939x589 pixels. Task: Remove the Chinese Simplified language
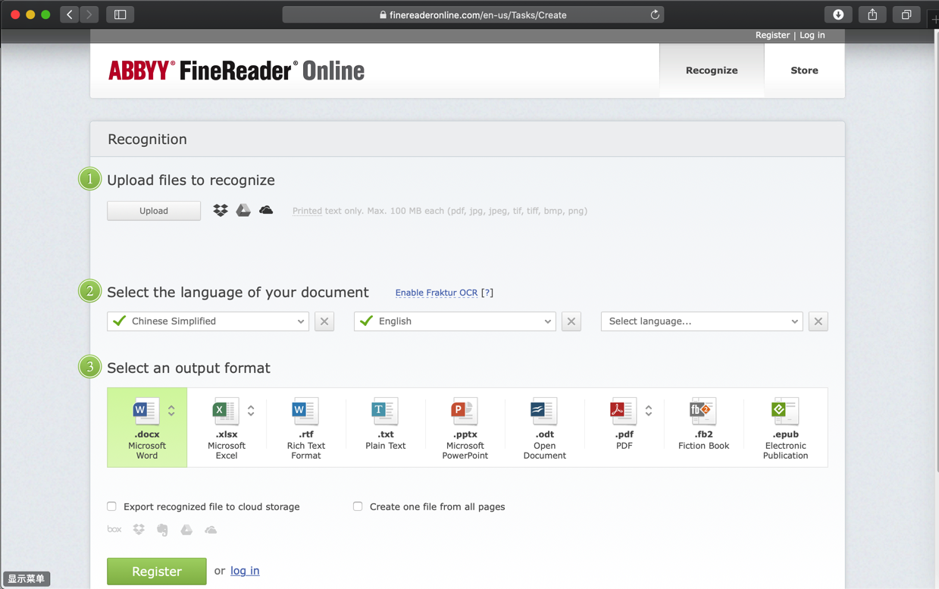pos(324,321)
